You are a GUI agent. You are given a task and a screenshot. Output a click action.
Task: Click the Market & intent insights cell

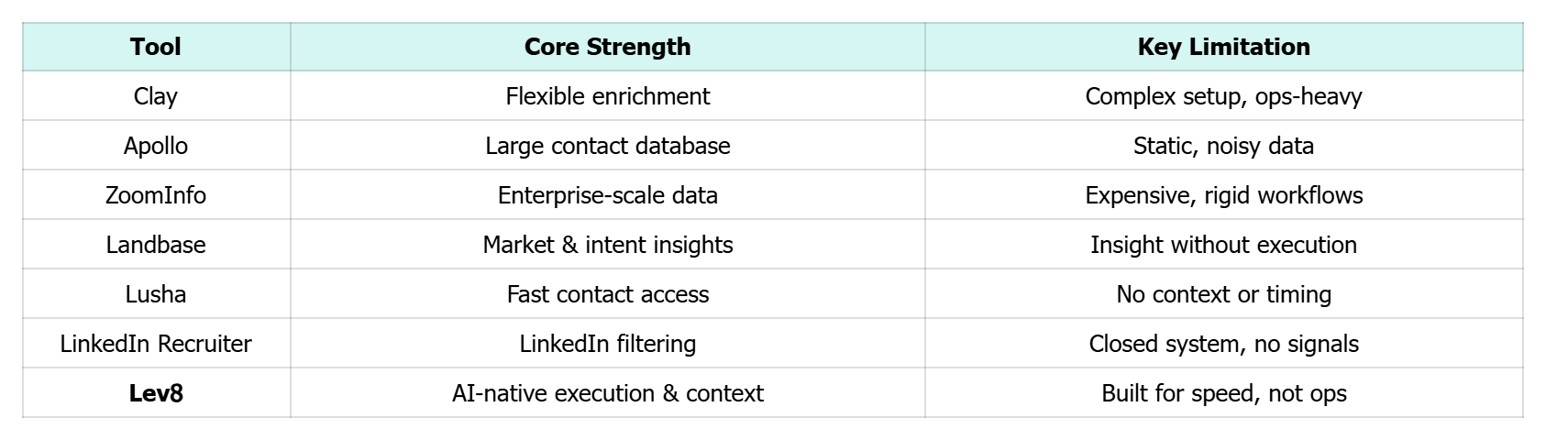[x=607, y=245]
